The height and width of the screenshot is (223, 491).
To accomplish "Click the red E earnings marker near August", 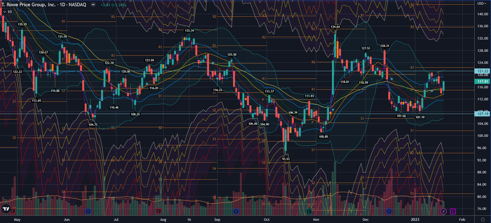I will click(x=158, y=211).
